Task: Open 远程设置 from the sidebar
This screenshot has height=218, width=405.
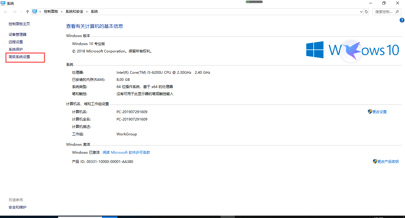Action: point(16,42)
